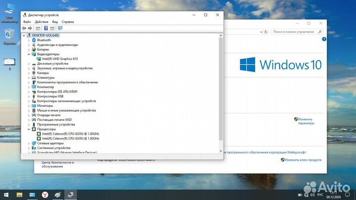Click the refresh button in Control Panel address bar

(266, 32)
